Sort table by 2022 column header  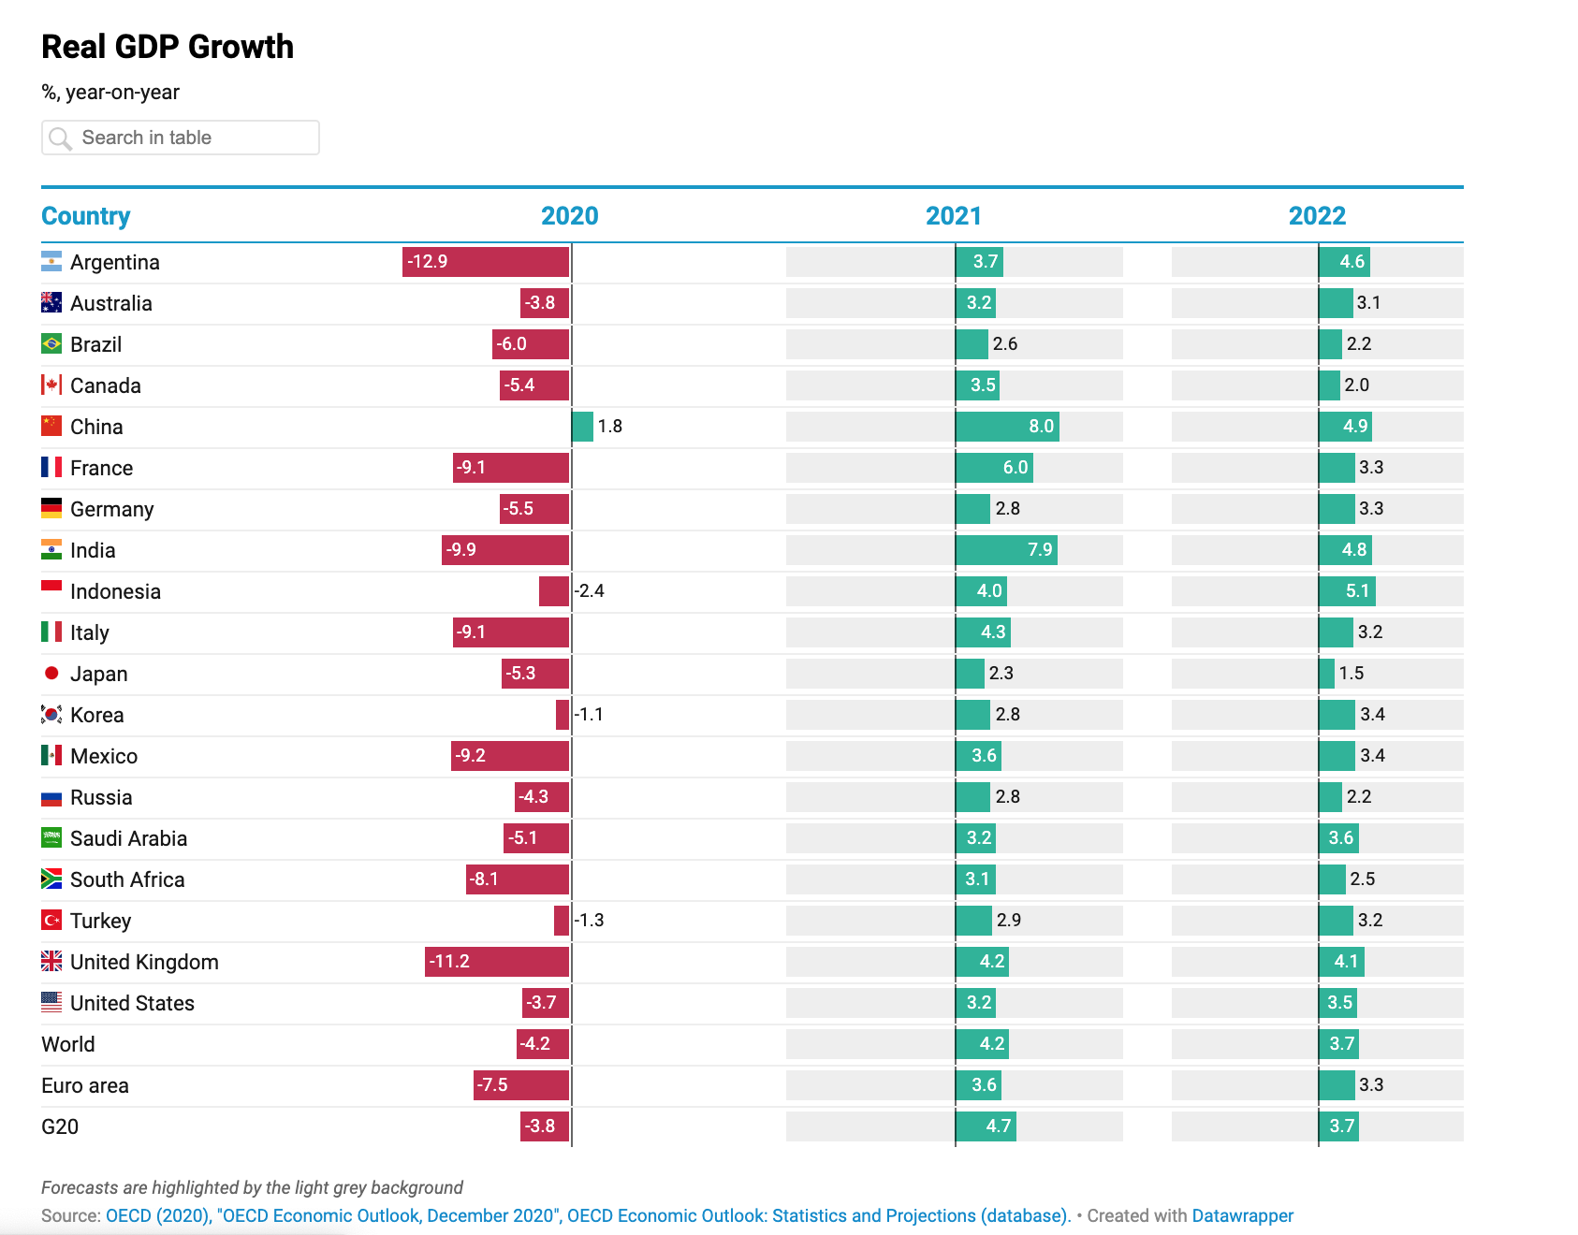1317,216
